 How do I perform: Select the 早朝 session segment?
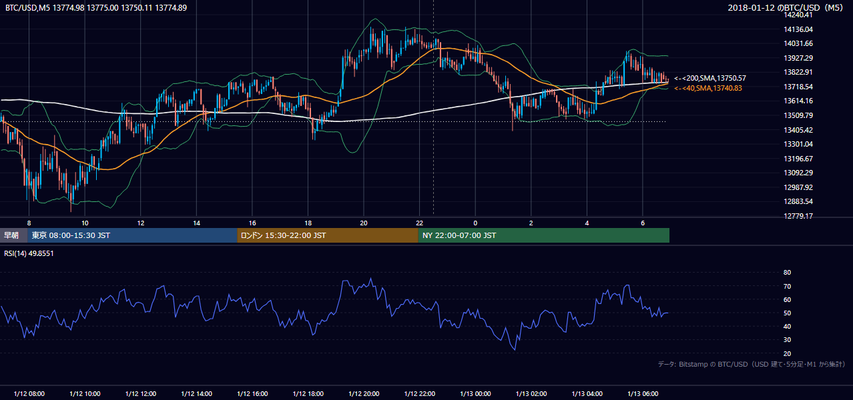click(x=13, y=235)
